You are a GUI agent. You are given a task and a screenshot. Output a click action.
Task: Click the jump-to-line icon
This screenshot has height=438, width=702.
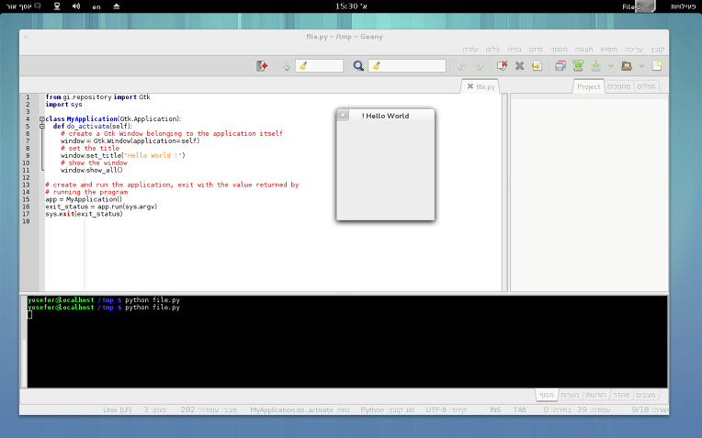[286, 66]
